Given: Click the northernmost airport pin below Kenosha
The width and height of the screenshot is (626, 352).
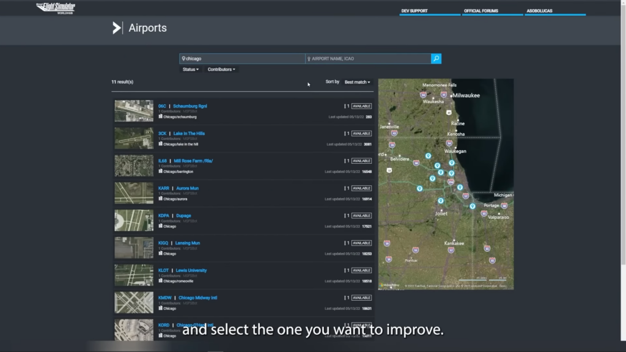Looking at the screenshot, I should coord(428,156).
